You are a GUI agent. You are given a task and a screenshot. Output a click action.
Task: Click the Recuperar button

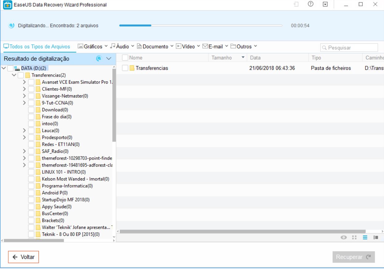pos(354,257)
